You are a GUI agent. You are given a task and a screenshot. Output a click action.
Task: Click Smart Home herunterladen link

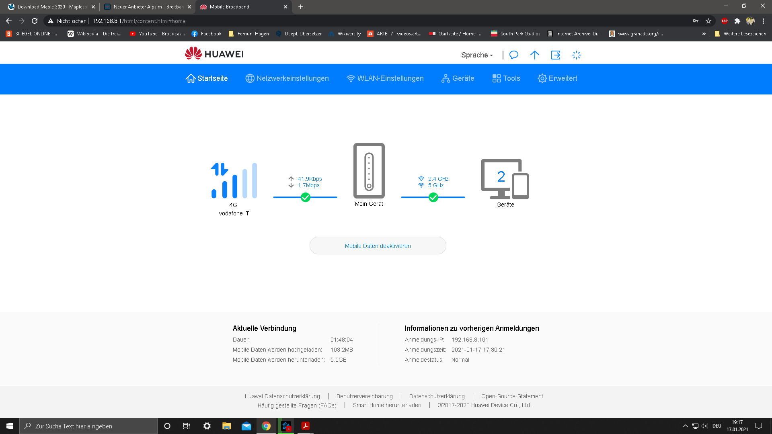click(387, 405)
